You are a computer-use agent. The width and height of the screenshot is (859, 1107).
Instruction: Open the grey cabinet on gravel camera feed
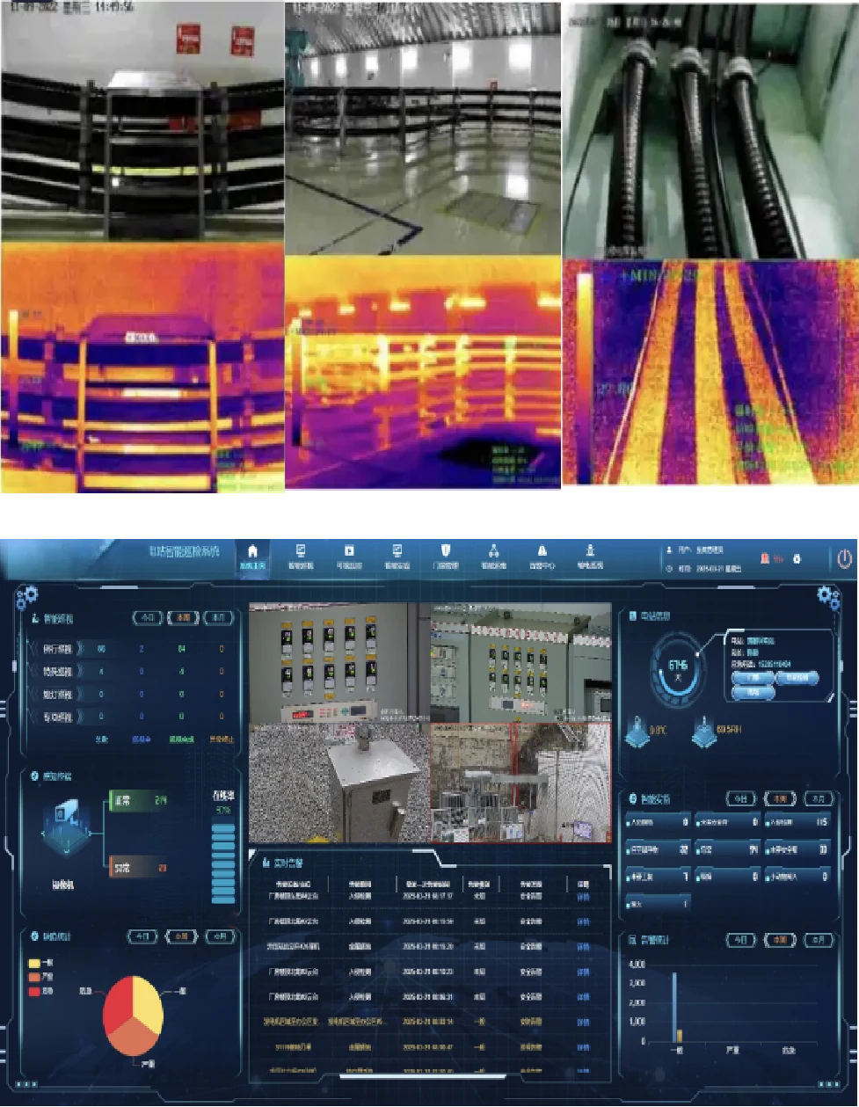pyautogui.click(x=339, y=783)
